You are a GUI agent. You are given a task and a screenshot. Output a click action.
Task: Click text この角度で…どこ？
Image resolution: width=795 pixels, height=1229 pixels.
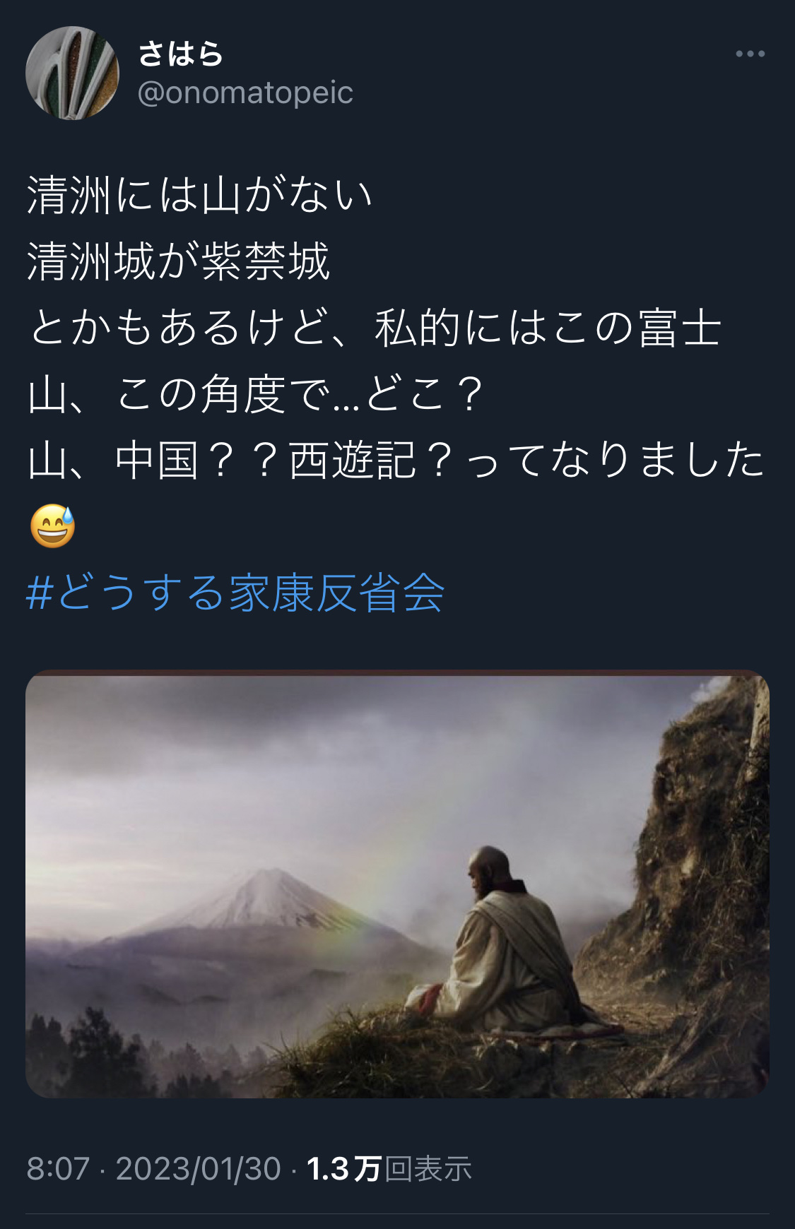point(300,394)
